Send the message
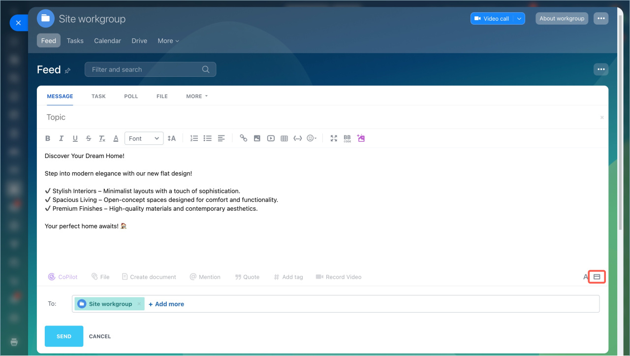The width and height of the screenshot is (630, 356). pos(64,336)
